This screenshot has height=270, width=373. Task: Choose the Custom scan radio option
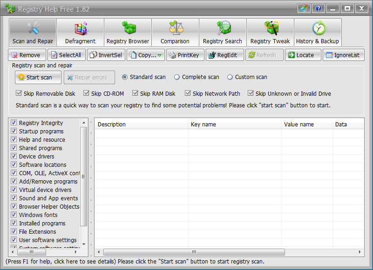click(230, 77)
